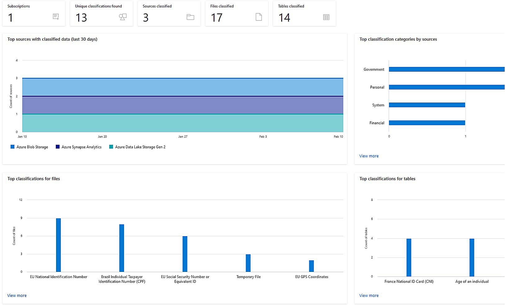This screenshot has height=305, width=505.
Task: Click the Financial bar in categories chart
Action: point(427,123)
